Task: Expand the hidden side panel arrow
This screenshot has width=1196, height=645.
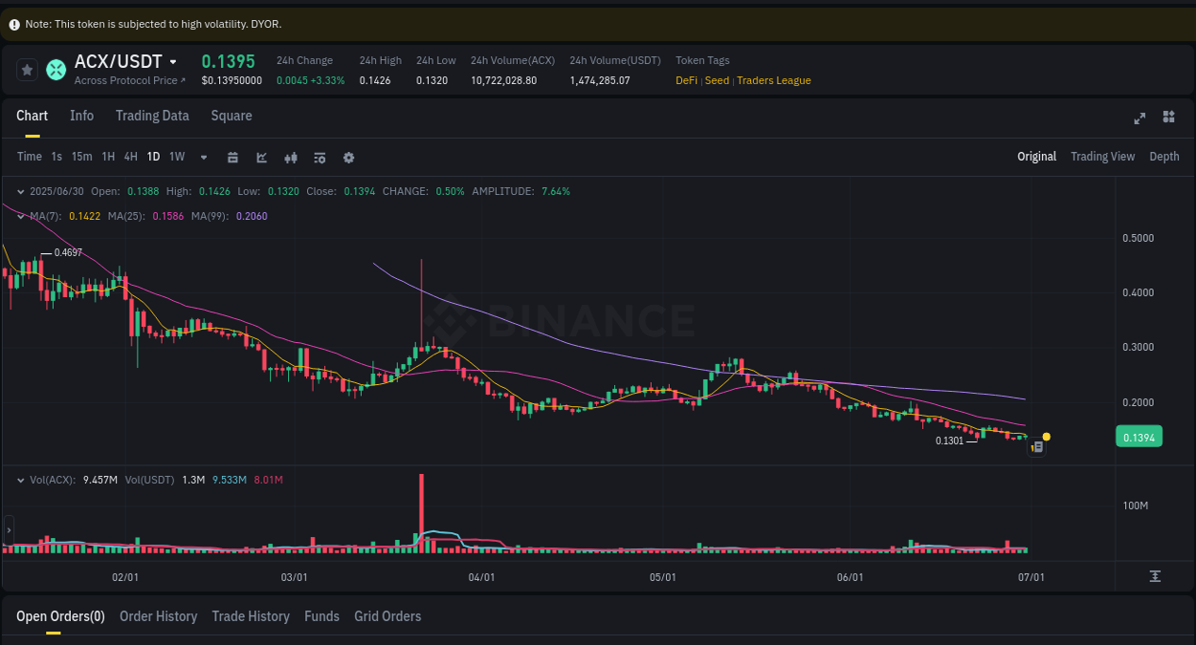Action: [8, 530]
